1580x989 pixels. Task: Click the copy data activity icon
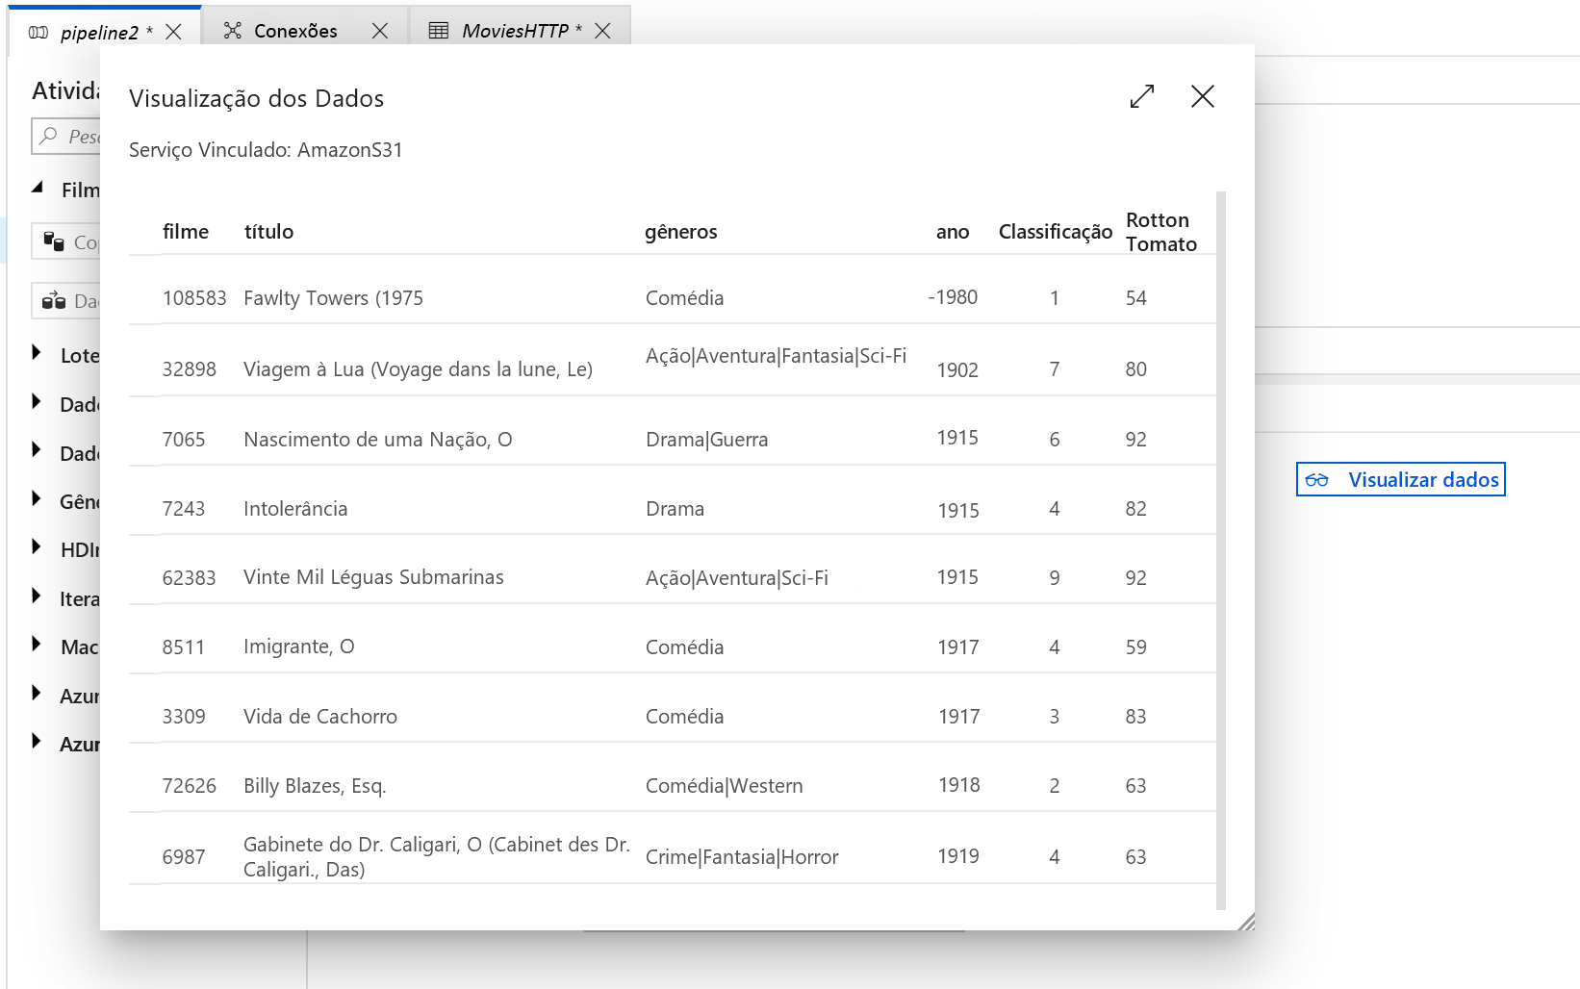pos(54,241)
